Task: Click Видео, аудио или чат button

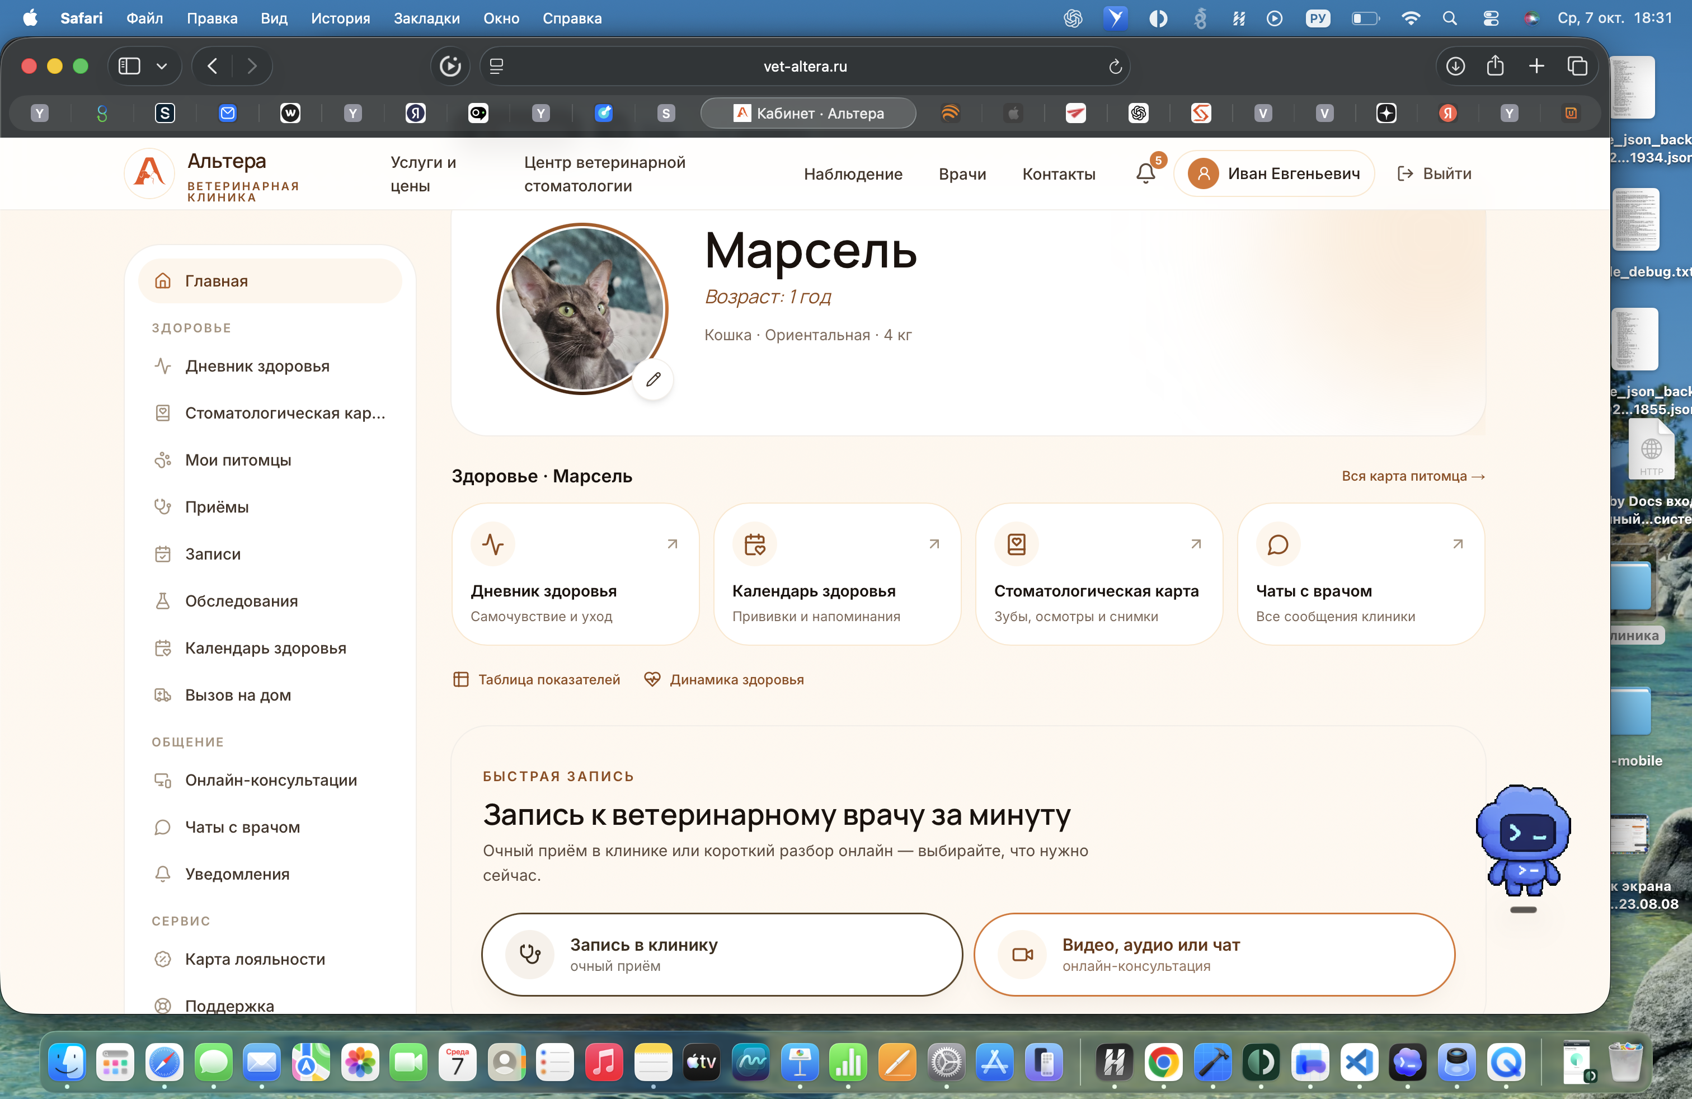Action: point(1214,954)
